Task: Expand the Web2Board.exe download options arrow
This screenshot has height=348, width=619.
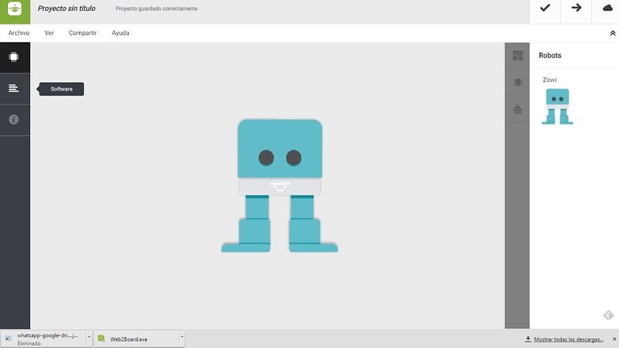Action: click(x=182, y=337)
